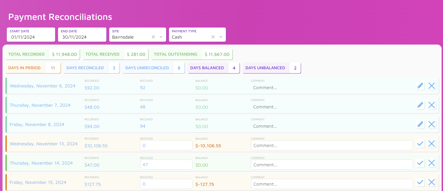Click the Received input for November 13

[x=166, y=145]
